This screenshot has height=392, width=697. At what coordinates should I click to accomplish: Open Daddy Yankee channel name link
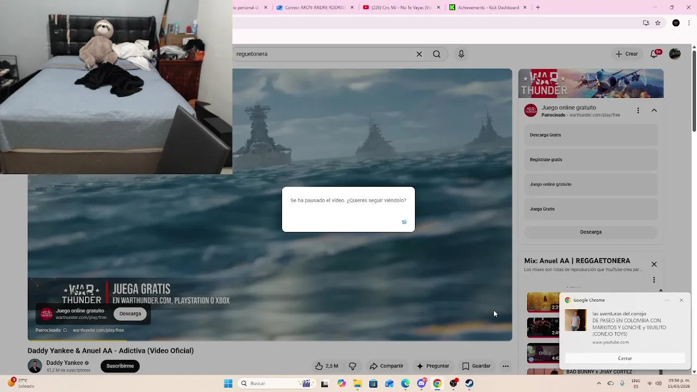[65, 363]
